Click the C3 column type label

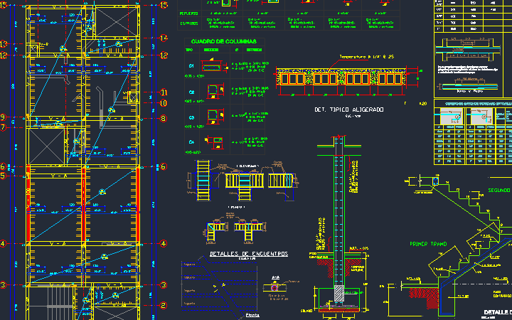point(191,117)
